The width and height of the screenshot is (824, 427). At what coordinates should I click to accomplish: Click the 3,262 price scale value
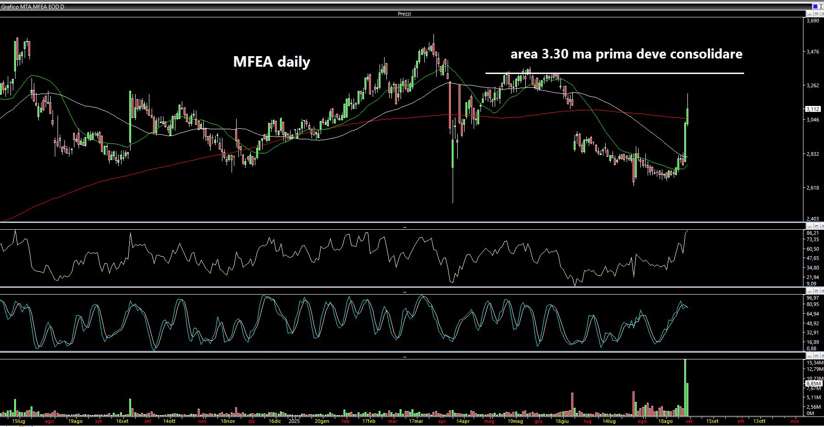click(813, 86)
